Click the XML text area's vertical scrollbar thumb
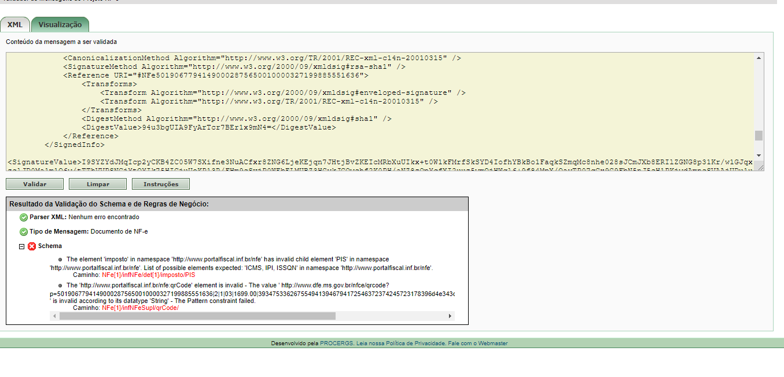The height and width of the screenshot is (377, 784). [759, 135]
